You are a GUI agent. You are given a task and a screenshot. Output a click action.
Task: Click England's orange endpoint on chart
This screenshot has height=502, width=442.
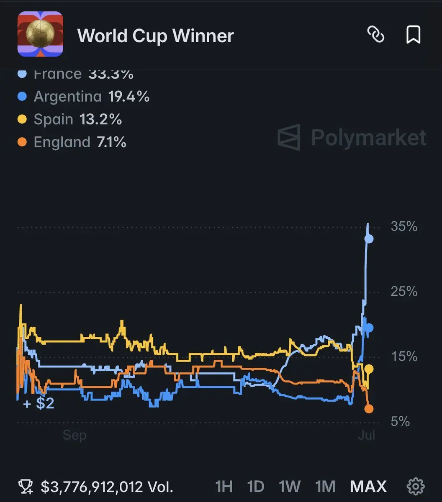[369, 409]
